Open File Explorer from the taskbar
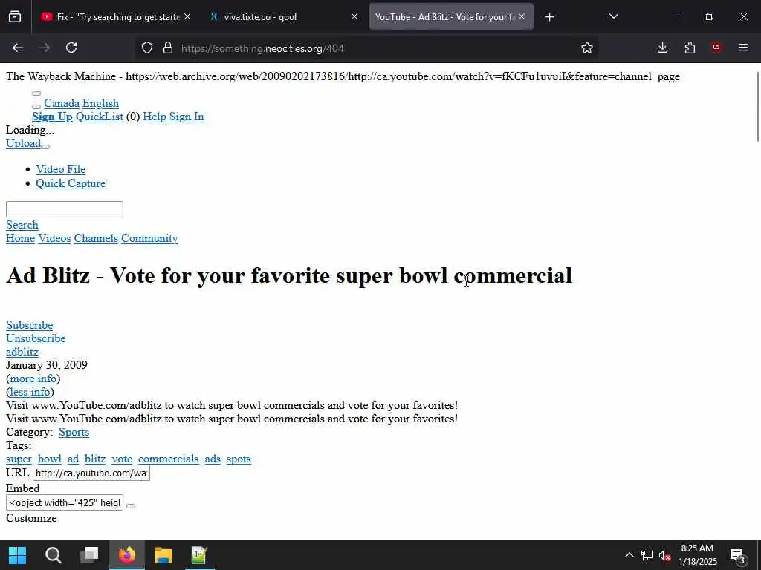Screen dimensions: 761x570 163,555
